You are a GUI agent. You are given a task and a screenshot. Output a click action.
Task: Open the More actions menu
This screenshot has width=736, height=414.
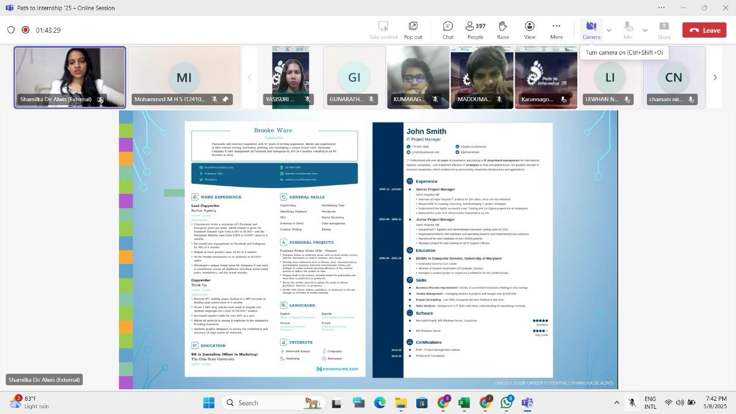click(556, 30)
